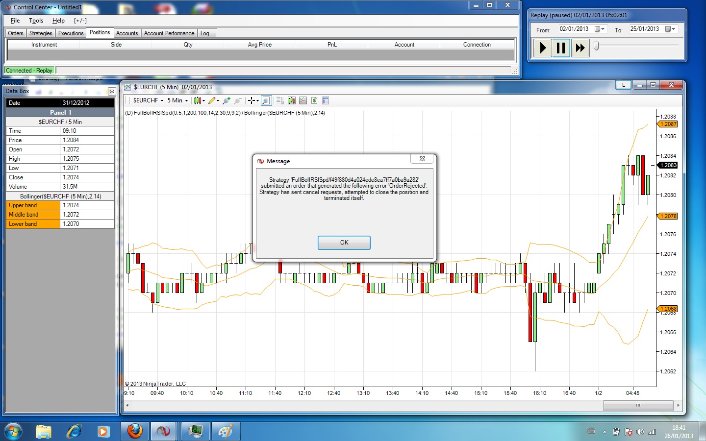
Task: Start replay with the Play button
Action: 542,48
